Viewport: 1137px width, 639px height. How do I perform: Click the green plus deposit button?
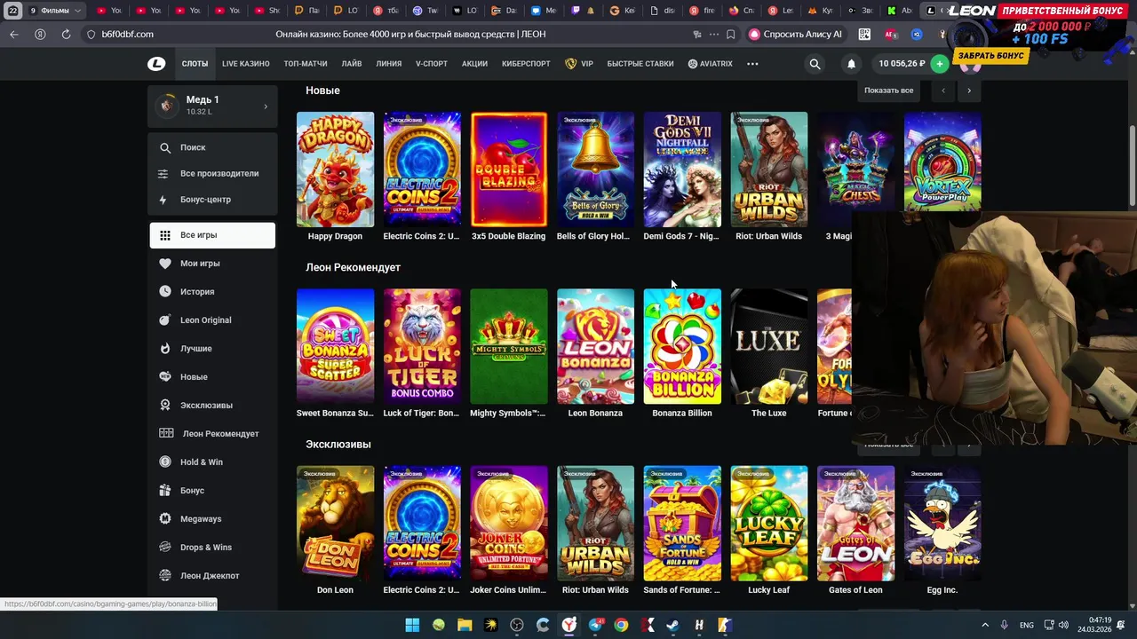coord(940,64)
